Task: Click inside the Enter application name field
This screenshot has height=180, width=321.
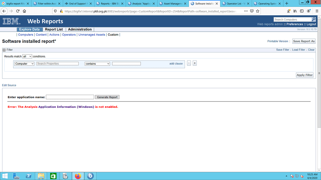Action: [70, 97]
